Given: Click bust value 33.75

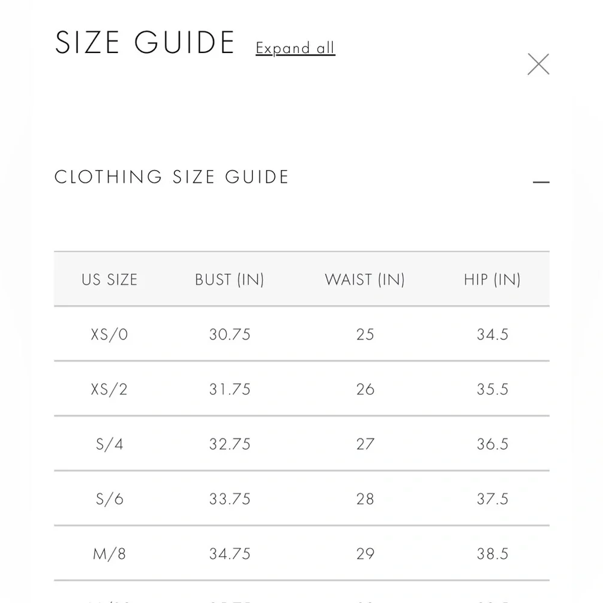Looking at the screenshot, I should click(x=230, y=499).
